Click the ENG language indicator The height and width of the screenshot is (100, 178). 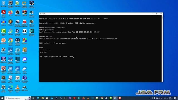point(165,98)
